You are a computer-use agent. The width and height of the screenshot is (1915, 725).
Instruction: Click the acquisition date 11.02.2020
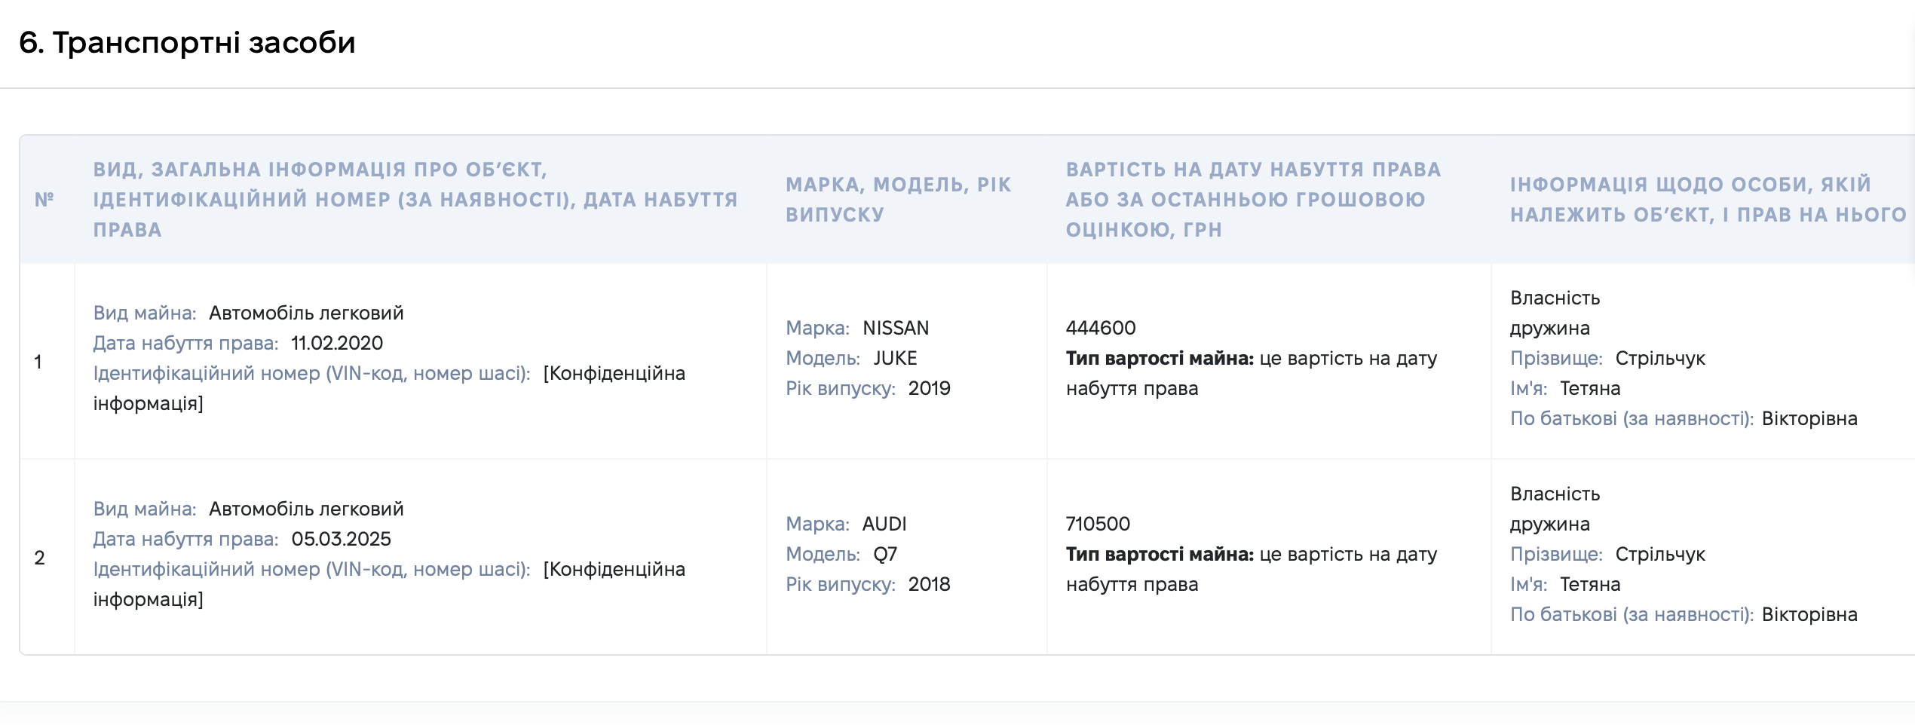click(337, 343)
